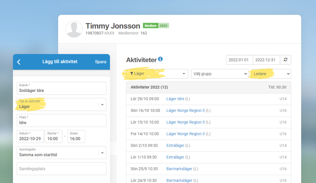The height and width of the screenshot is (183, 316).
Task: Open Barmarksläger on Sön 25/9
Action: pyautogui.click(x=179, y=169)
